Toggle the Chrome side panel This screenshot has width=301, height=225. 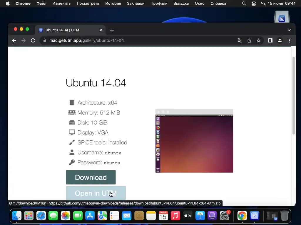point(270,40)
